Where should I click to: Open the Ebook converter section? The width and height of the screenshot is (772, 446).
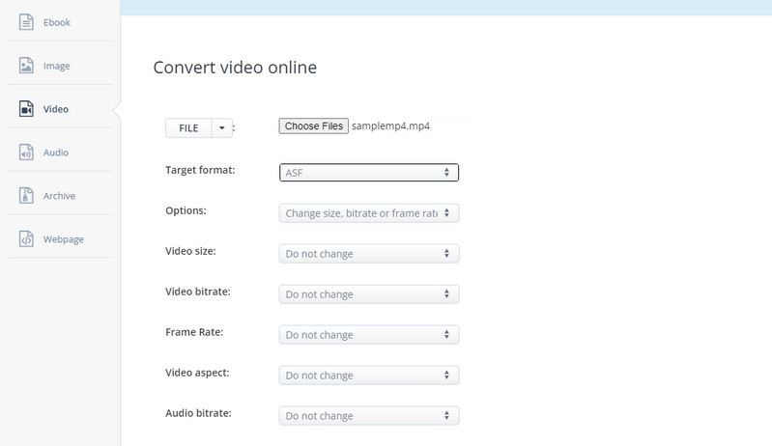pos(56,22)
